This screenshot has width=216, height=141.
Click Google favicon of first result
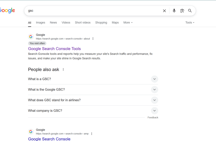(31, 37)
